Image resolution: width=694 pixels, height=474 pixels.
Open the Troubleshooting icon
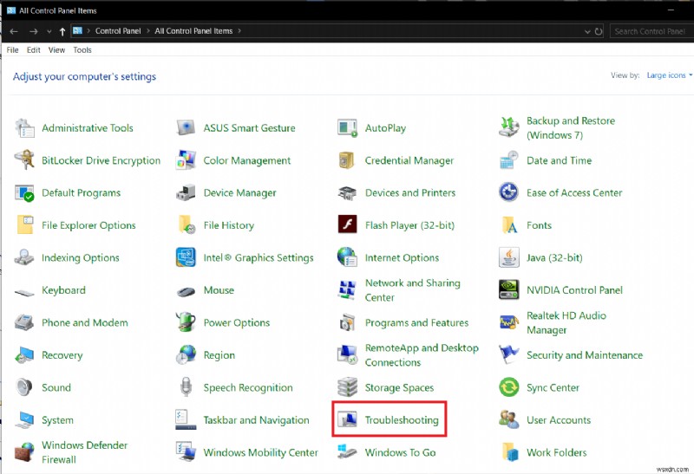[349, 420]
